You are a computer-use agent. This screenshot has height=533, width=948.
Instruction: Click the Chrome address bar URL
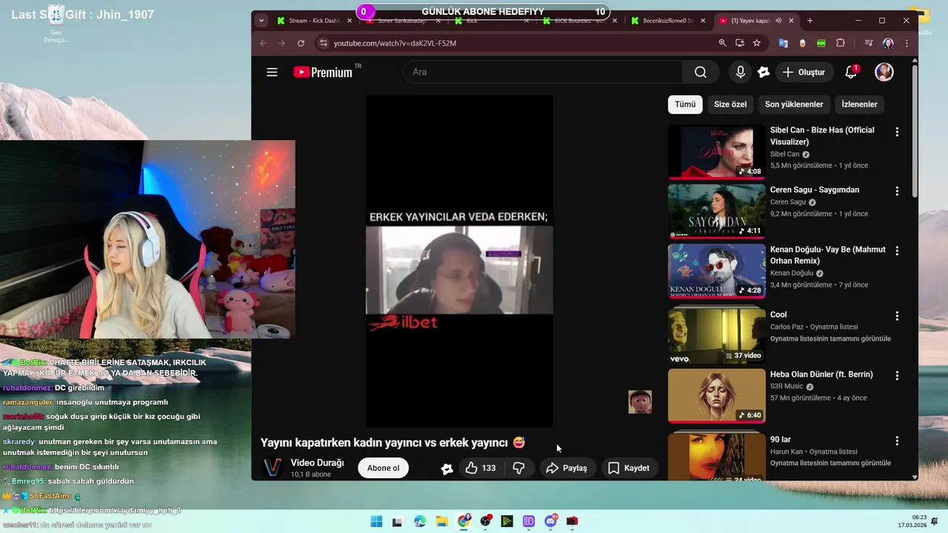(395, 43)
